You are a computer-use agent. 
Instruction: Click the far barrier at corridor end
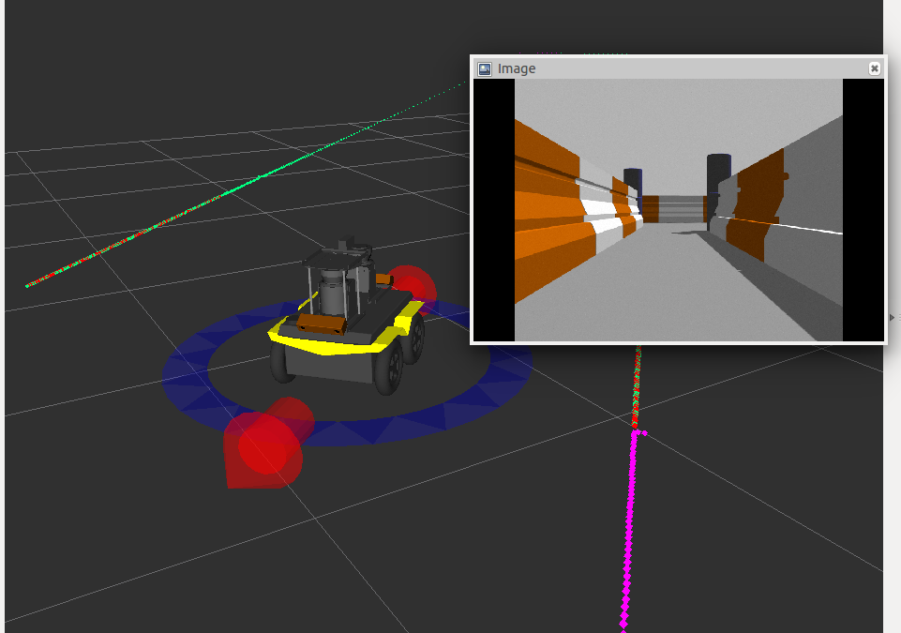(673, 209)
